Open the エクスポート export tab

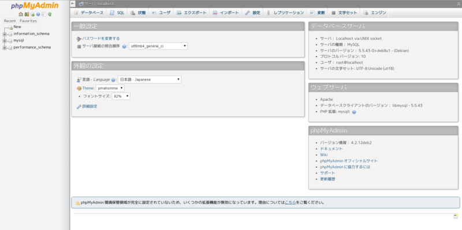pos(192,13)
